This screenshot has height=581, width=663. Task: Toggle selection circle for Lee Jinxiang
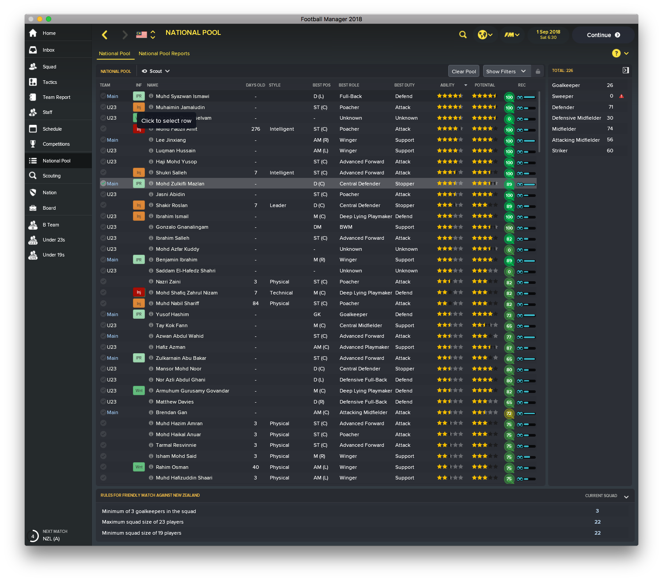103,140
